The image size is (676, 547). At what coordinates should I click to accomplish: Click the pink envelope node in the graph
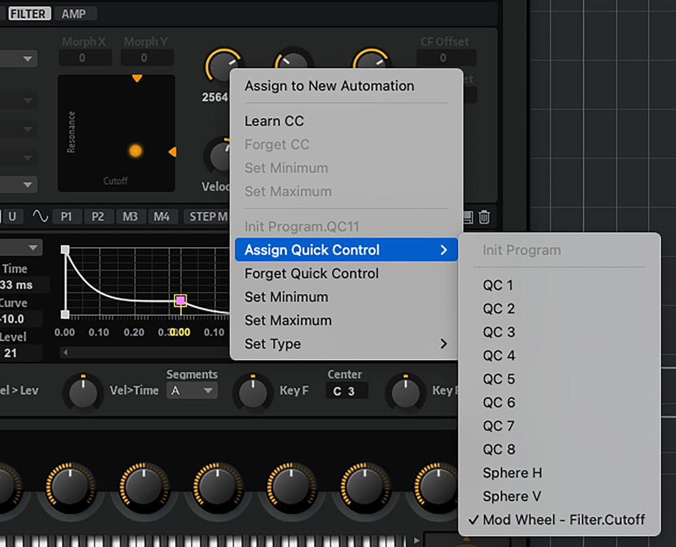pos(180,301)
